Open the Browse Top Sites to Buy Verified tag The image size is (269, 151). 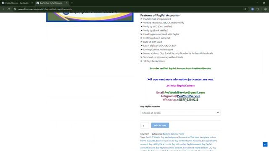(x=178, y=141)
